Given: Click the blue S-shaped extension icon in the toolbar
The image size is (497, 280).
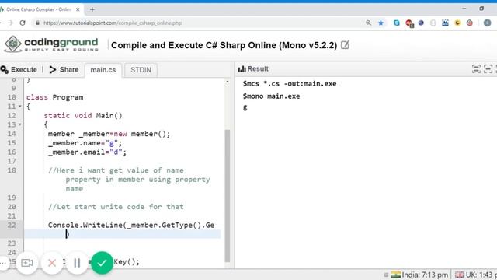Looking at the screenshot, I should pyautogui.click(x=397, y=23).
